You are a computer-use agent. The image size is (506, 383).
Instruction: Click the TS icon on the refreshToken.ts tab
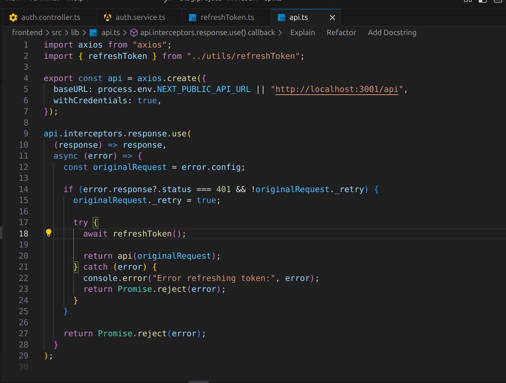[193, 18]
